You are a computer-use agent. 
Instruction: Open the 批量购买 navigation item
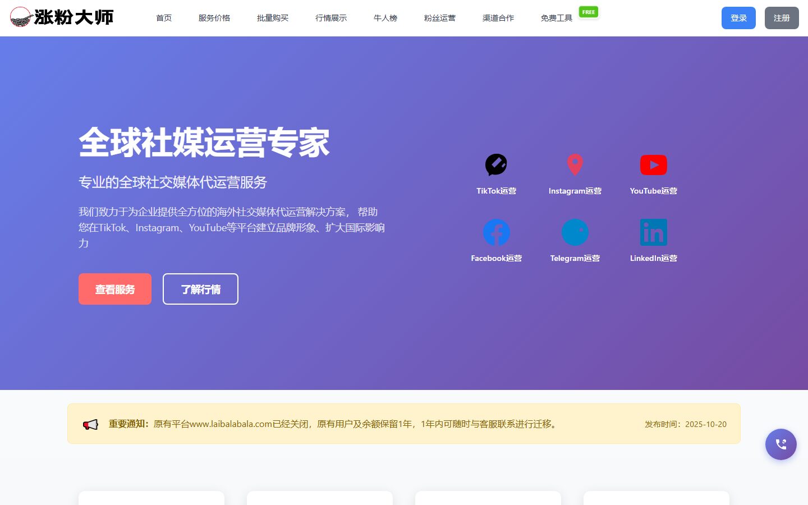pyautogui.click(x=273, y=18)
